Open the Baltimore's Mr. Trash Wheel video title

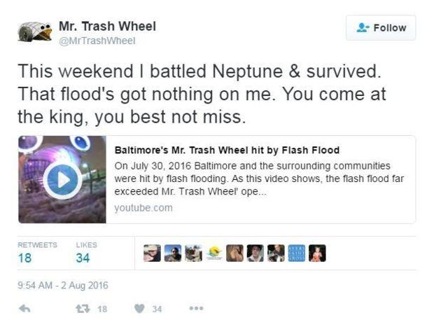click(227, 150)
